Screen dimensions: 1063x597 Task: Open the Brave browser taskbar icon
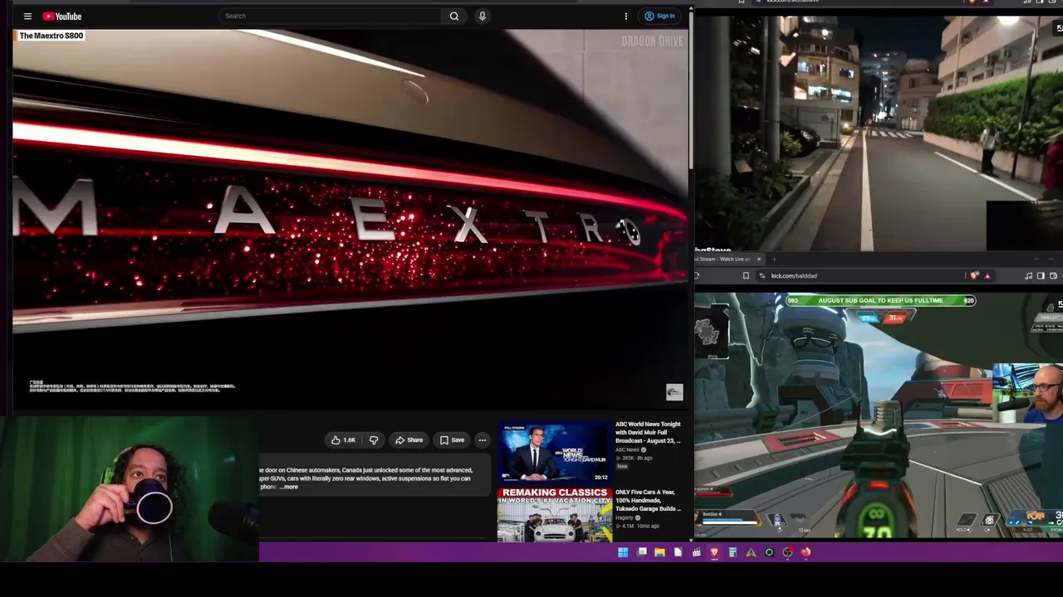[714, 552]
